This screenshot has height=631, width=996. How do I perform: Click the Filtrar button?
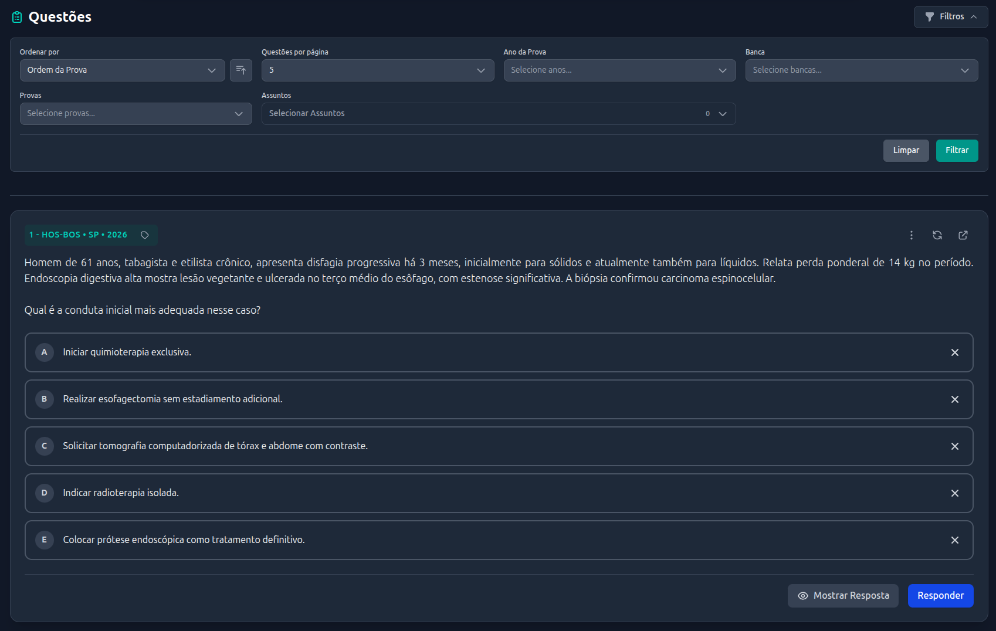(956, 151)
